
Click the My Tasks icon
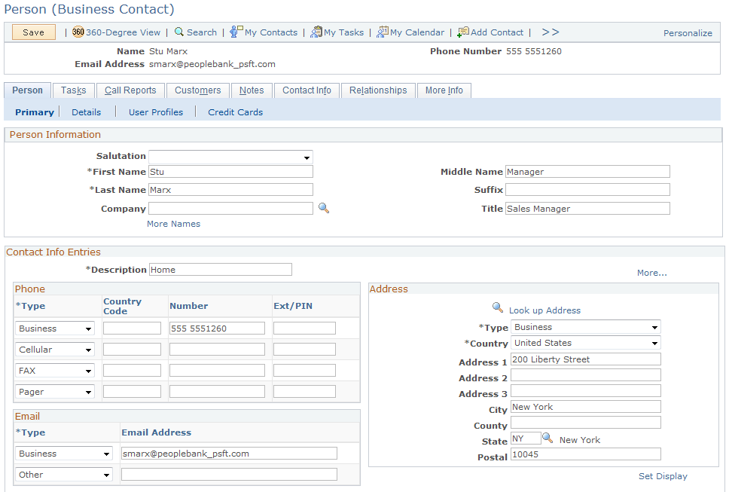(316, 32)
